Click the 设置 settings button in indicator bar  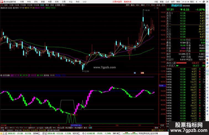coord(90,128)
